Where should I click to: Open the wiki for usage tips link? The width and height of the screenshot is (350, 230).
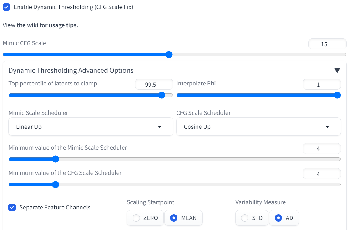tap(47, 25)
